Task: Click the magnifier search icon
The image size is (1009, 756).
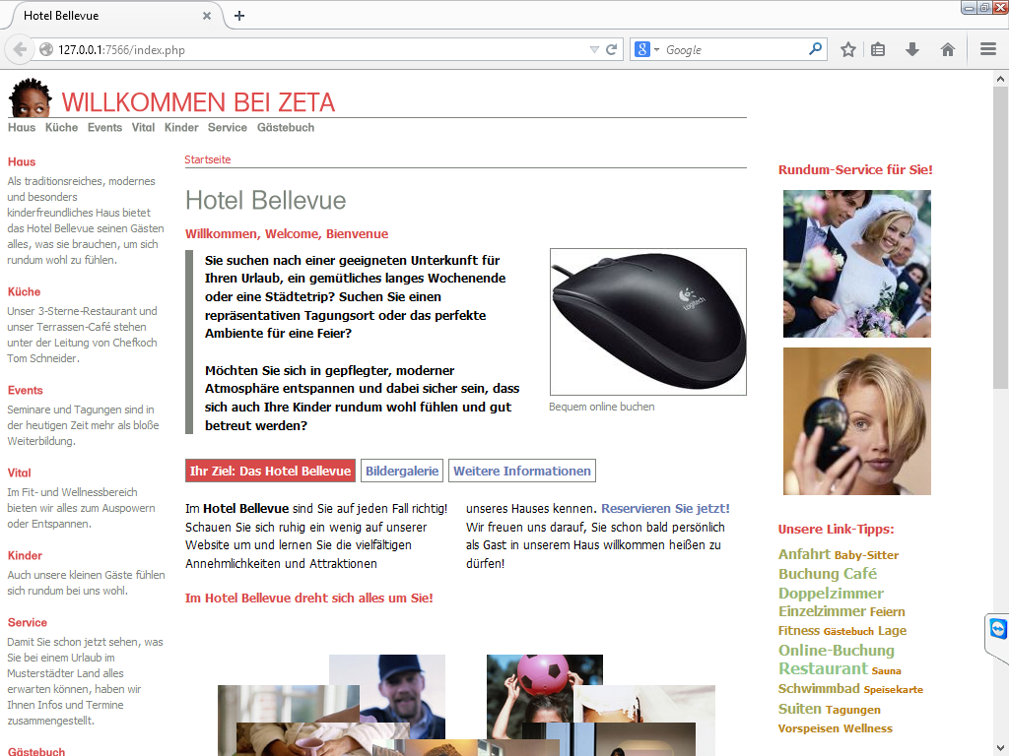Action: (x=815, y=49)
